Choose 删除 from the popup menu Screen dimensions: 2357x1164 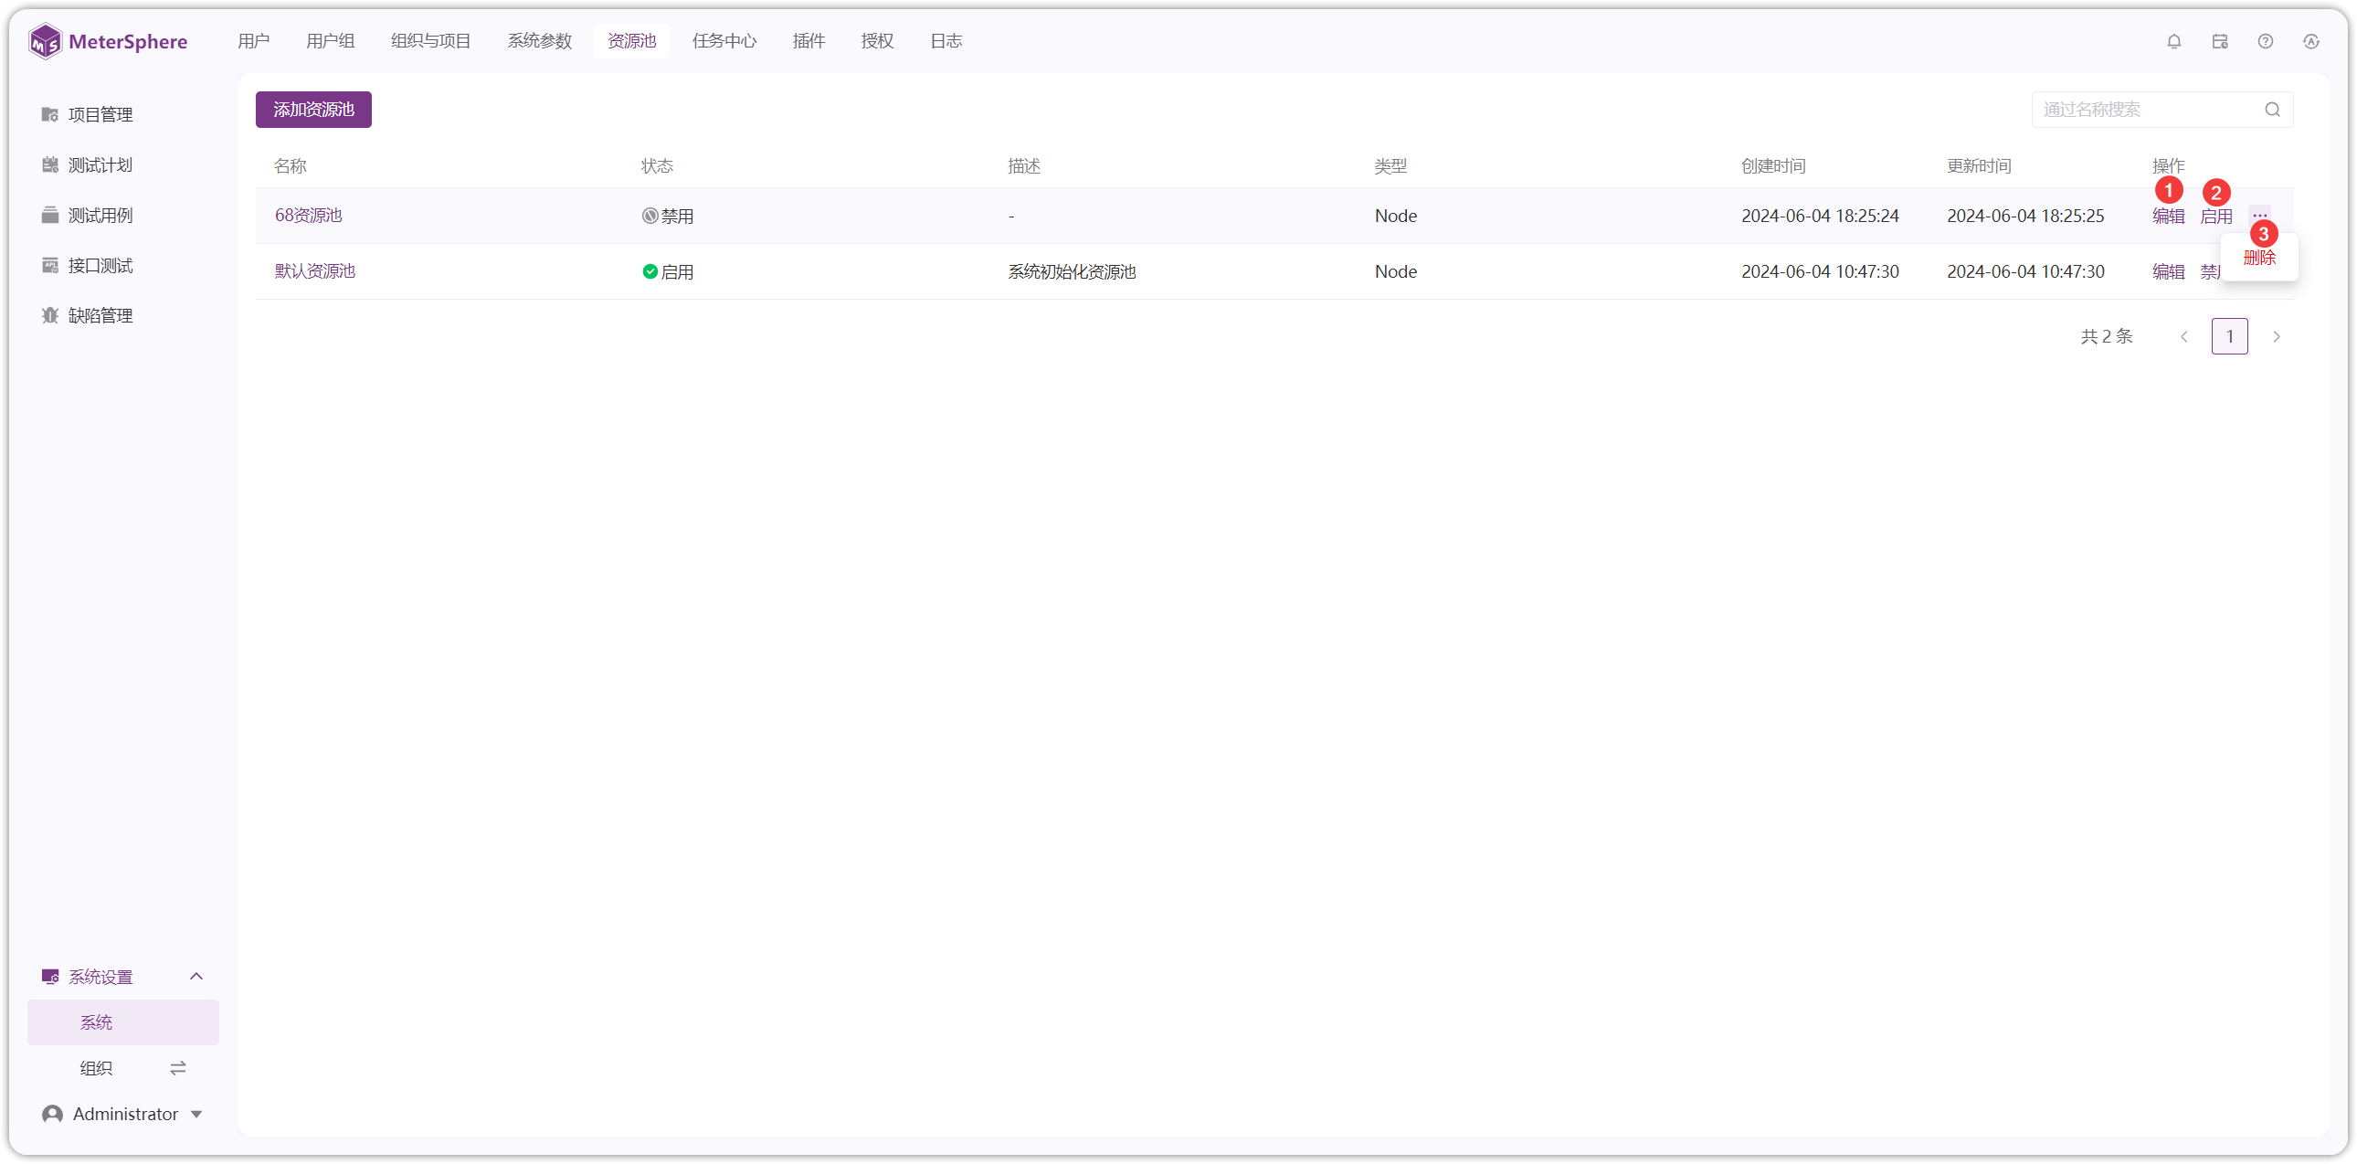2259,258
